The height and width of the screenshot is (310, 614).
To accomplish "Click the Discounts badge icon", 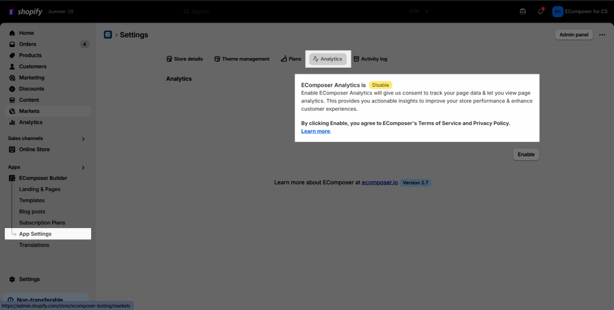I will click(x=12, y=89).
